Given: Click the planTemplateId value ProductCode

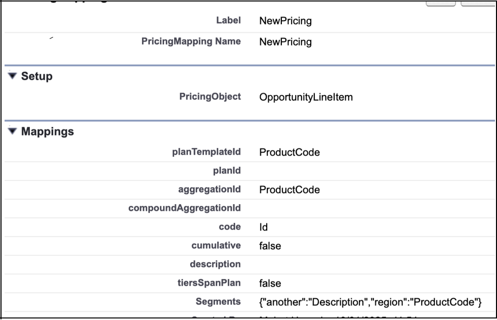Looking at the screenshot, I should tap(289, 152).
